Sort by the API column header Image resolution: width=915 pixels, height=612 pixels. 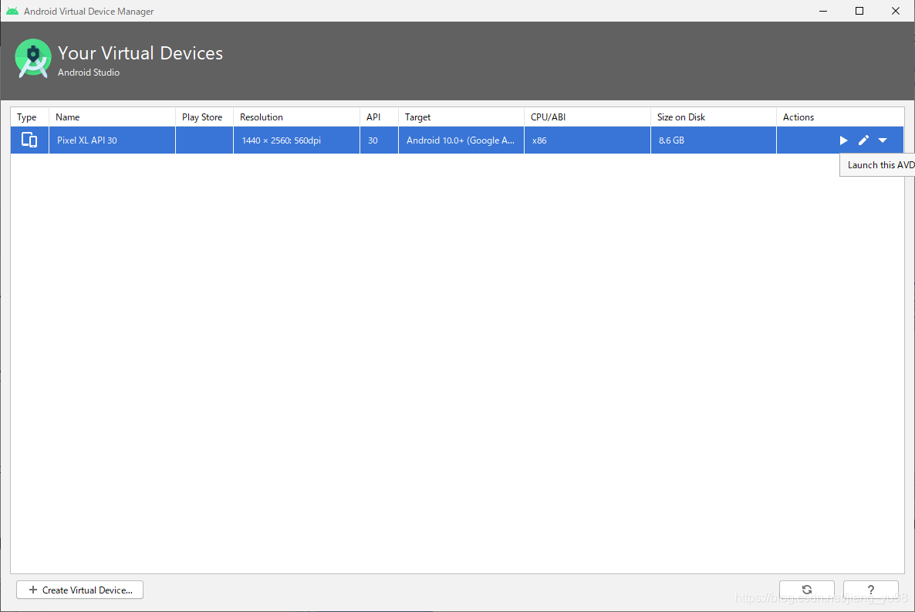(x=380, y=117)
